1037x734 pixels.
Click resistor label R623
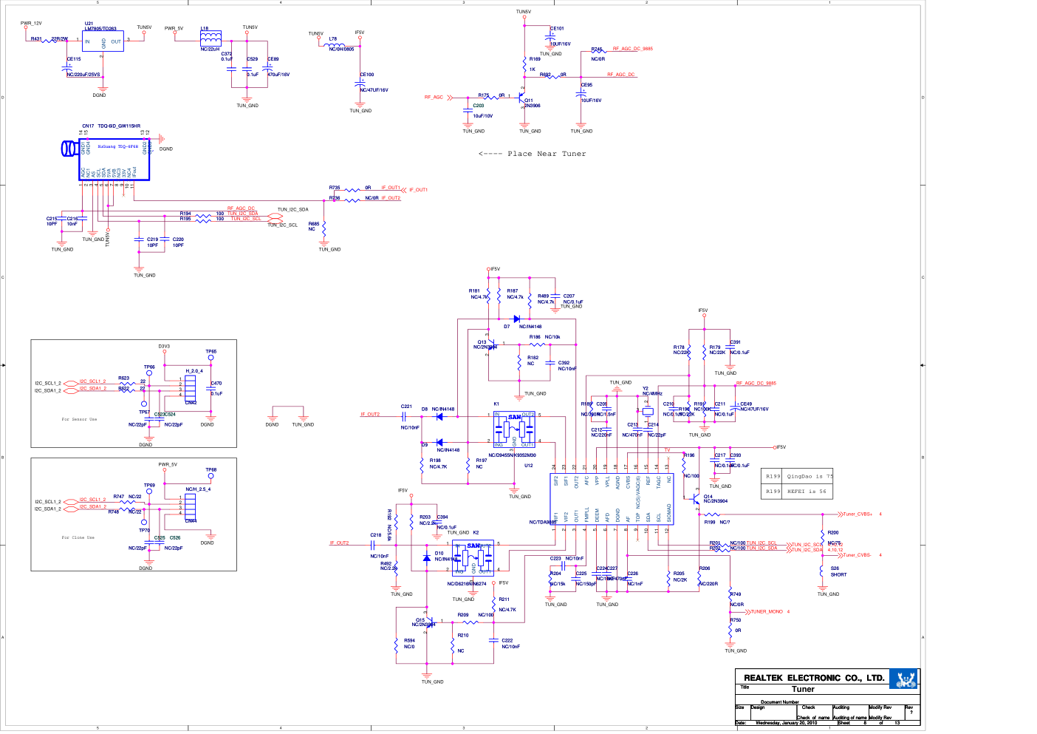click(x=124, y=378)
